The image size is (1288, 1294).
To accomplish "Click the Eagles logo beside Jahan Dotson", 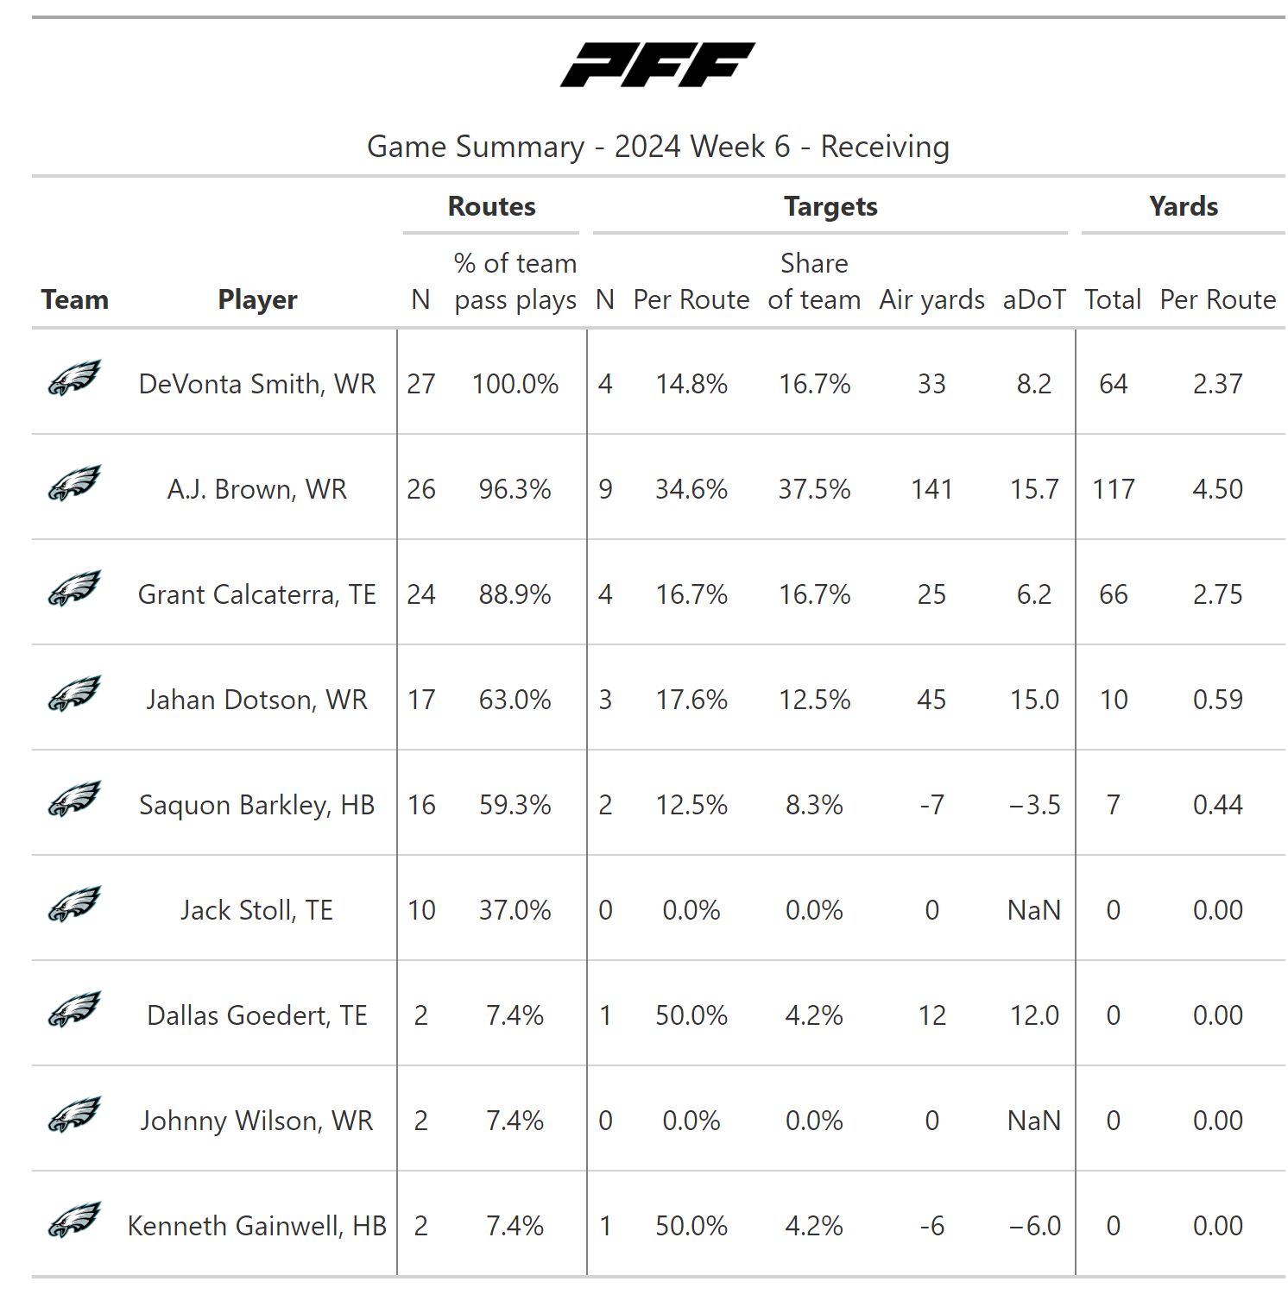I will pyautogui.click(x=74, y=694).
